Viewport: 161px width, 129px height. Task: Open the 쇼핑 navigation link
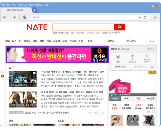click(x=80, y=41)
